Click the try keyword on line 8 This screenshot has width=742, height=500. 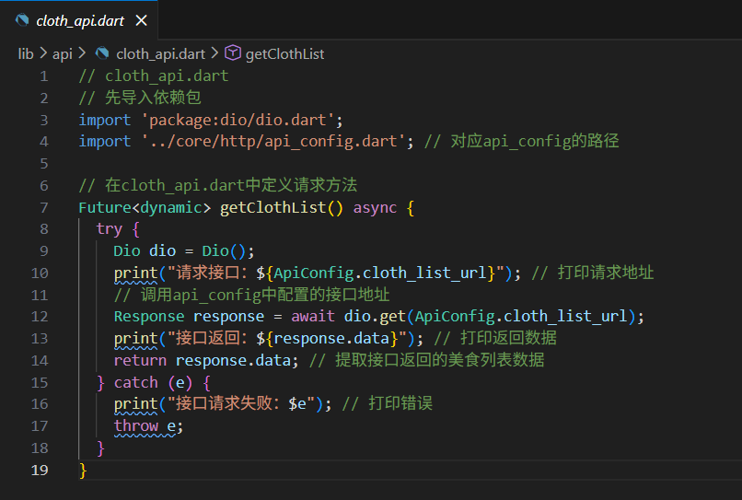coord(110,229)
